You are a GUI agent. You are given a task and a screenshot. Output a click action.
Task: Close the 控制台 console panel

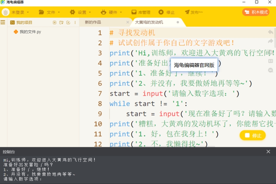pos(268,152)
